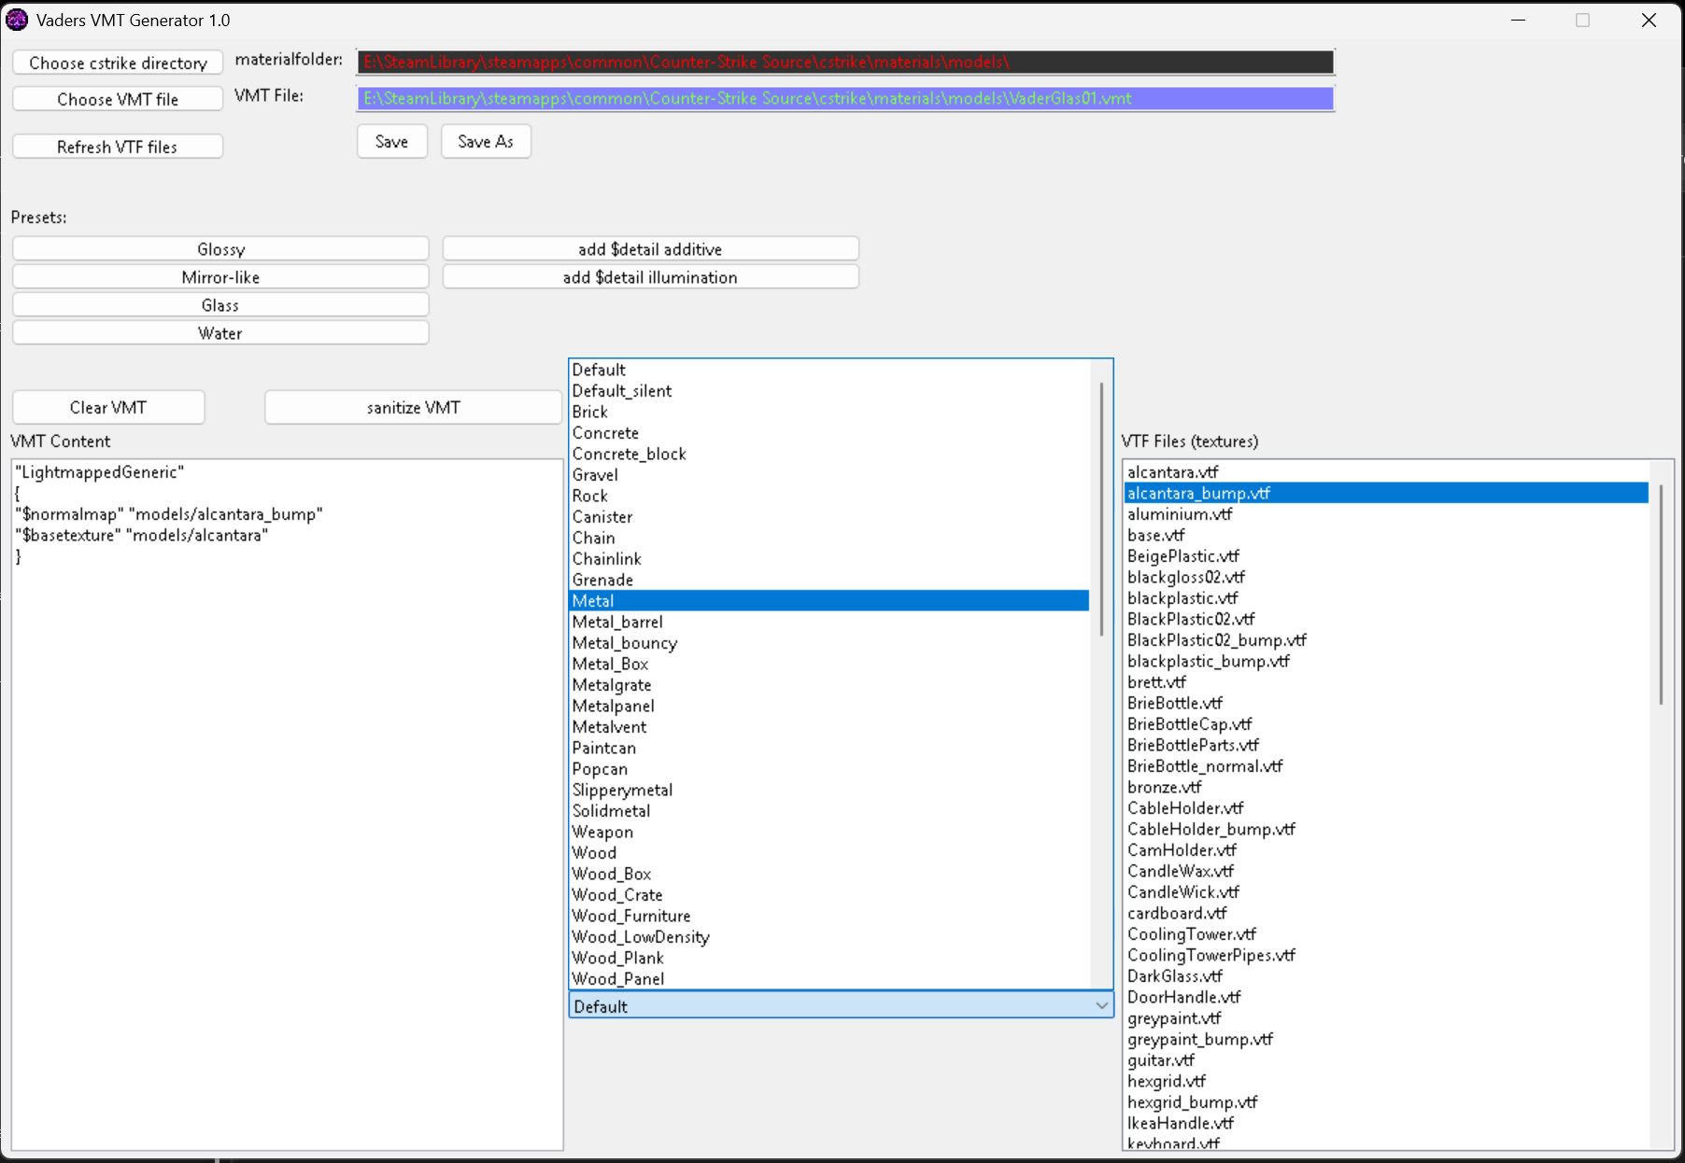Apply the Mirror-like preset
The width and height of the screenshot is (1685, 1163).
pyautogui.click(x=220, y=277)
